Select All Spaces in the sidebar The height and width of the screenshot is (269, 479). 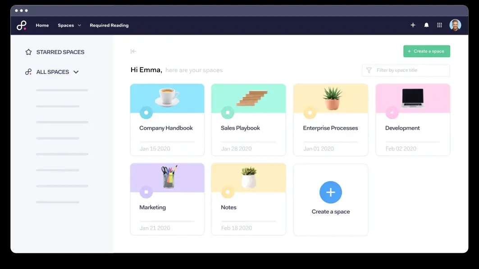pos(53,72)
